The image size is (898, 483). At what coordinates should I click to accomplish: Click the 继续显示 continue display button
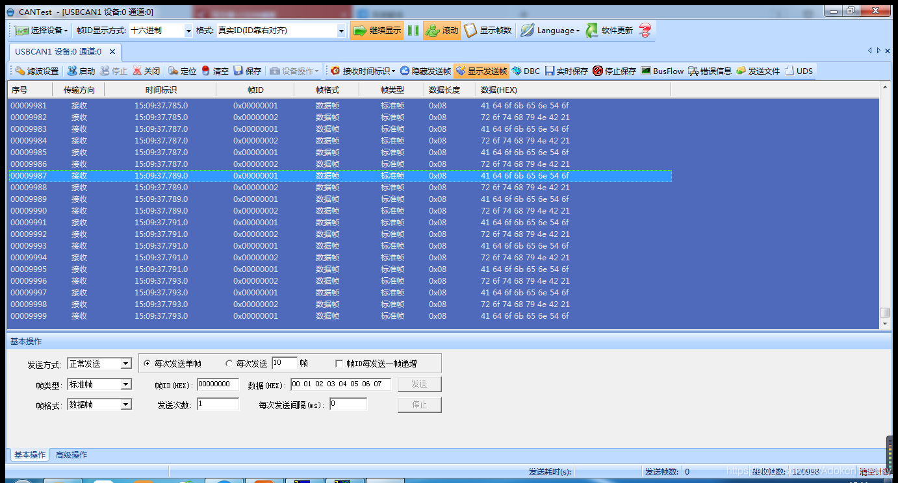coord(377,31)
